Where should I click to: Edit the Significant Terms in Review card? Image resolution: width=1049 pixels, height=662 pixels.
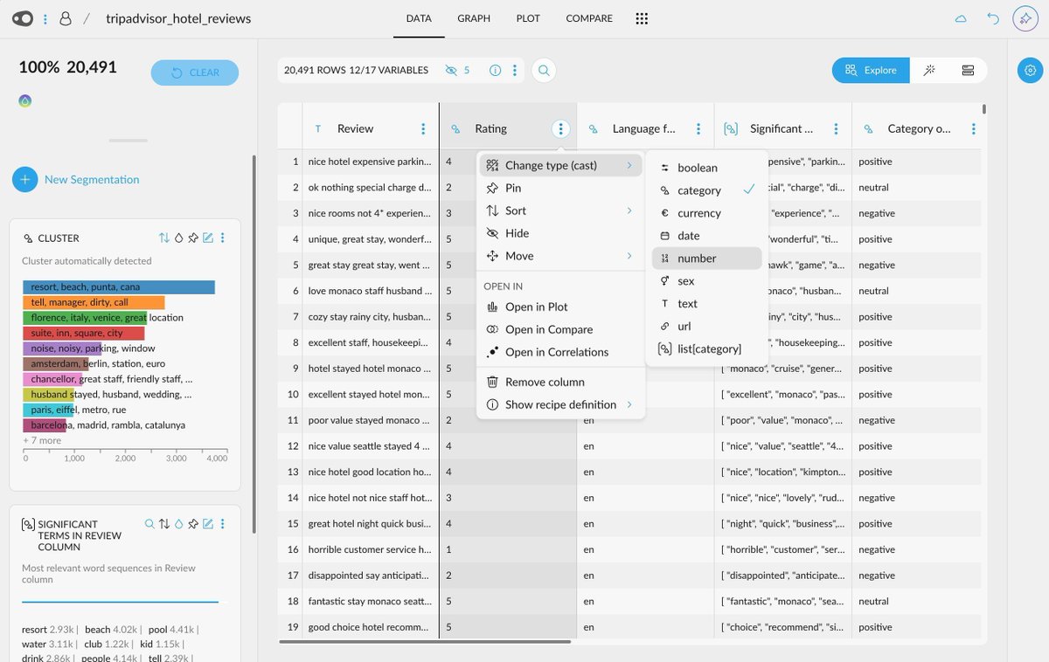click(208, 524)
